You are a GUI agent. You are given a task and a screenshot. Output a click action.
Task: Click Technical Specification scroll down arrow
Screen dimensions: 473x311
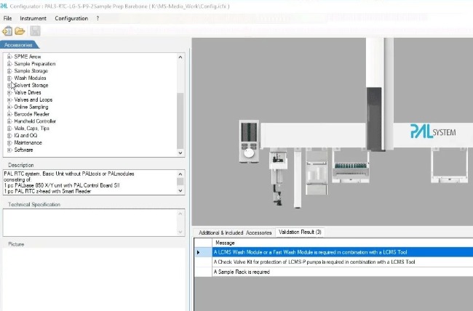tap(180, 232)
